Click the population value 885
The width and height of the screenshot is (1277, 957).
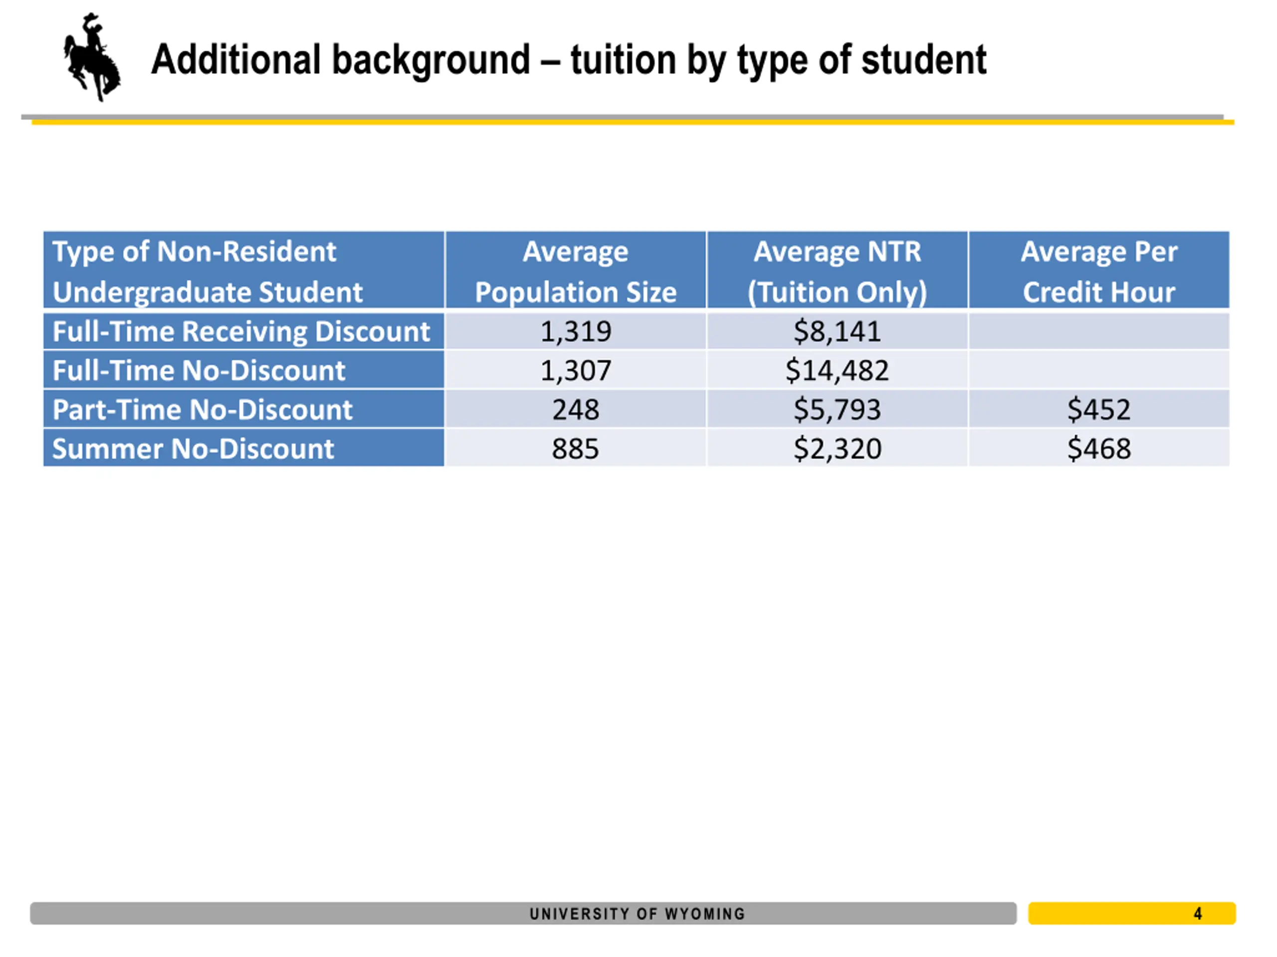click(576, 449)
